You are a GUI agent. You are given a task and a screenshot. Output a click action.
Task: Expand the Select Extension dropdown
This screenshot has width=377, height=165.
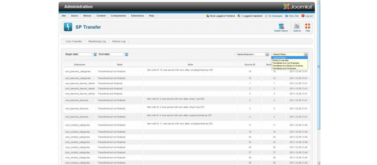click(252, 54)
